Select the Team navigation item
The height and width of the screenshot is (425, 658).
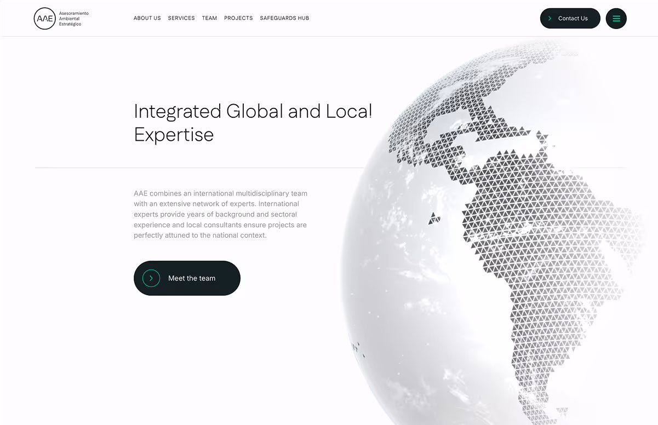209,18
